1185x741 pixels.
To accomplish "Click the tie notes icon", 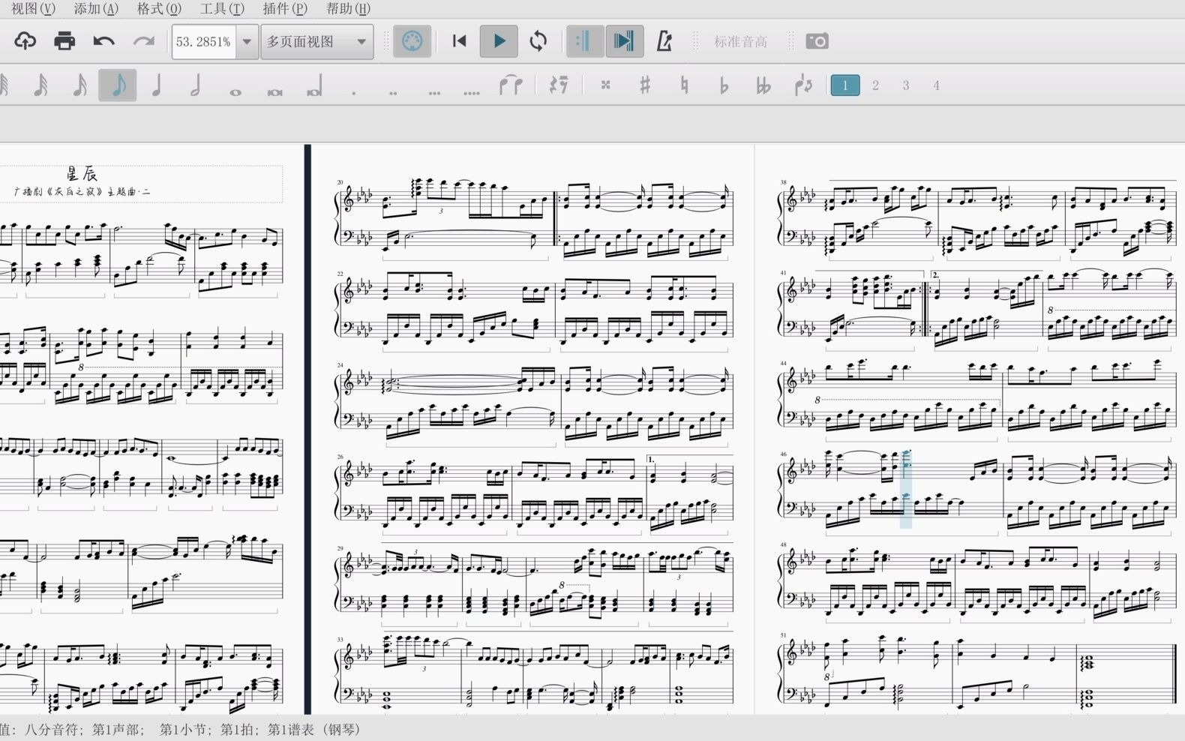I will (511, 85).
